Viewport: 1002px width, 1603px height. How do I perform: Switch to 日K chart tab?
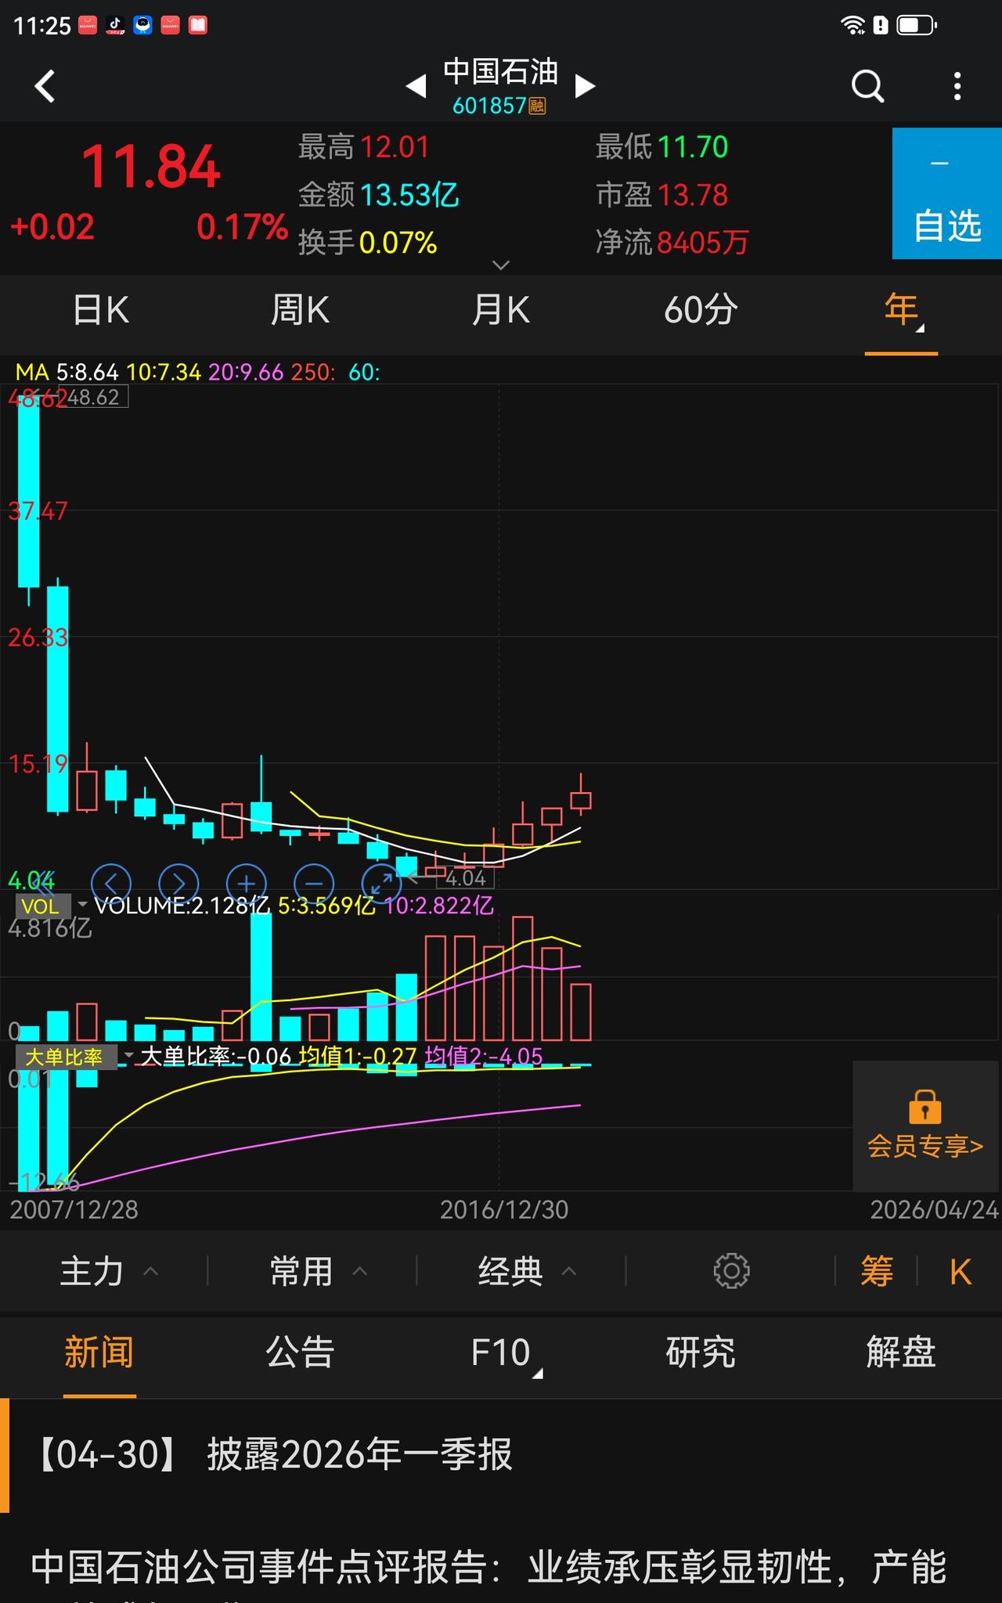tap(101, 310)
